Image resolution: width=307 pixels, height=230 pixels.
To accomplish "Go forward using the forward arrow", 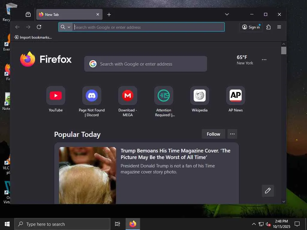I will point(28,27).
